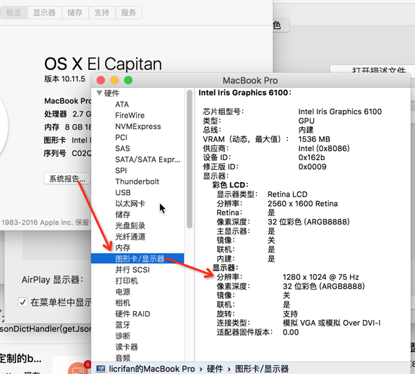415x374 pixels.
Task: Click 版本 10.11.5 text
Action: (x=64, y=79)
